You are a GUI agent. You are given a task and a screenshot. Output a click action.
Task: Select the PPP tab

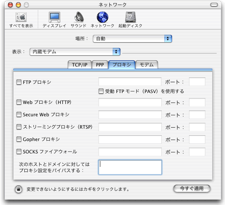point(100,65)
